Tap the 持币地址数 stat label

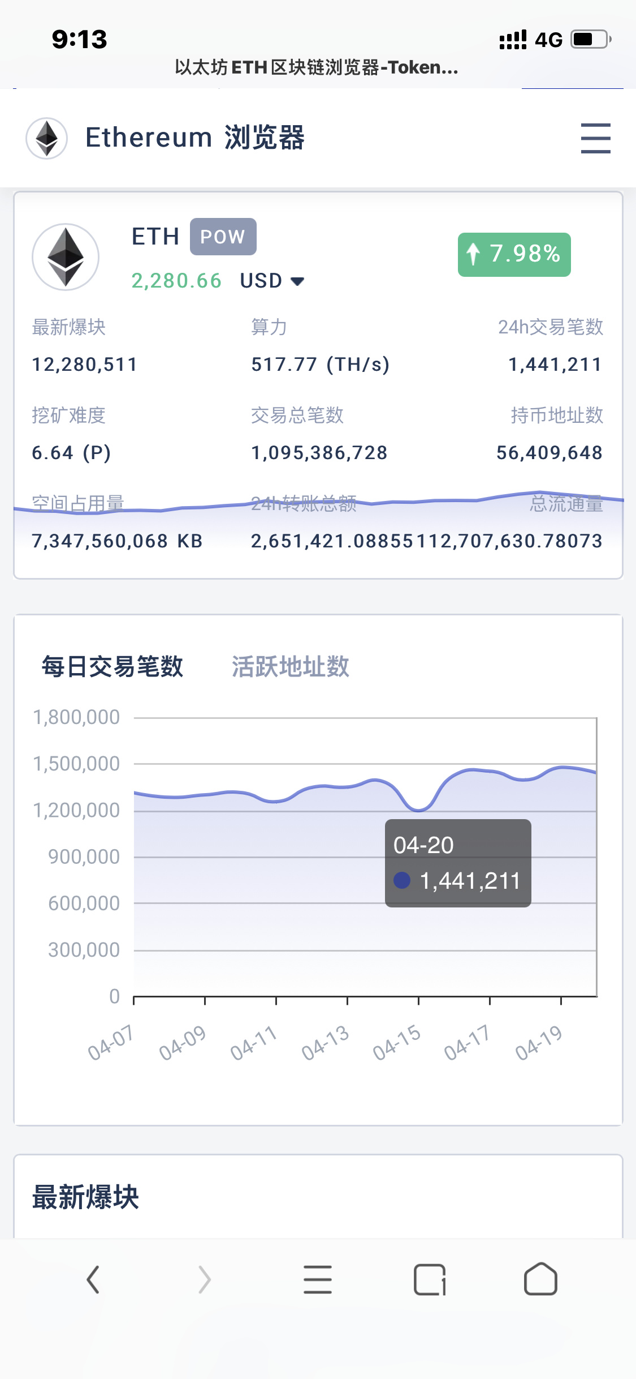point(557,416)
